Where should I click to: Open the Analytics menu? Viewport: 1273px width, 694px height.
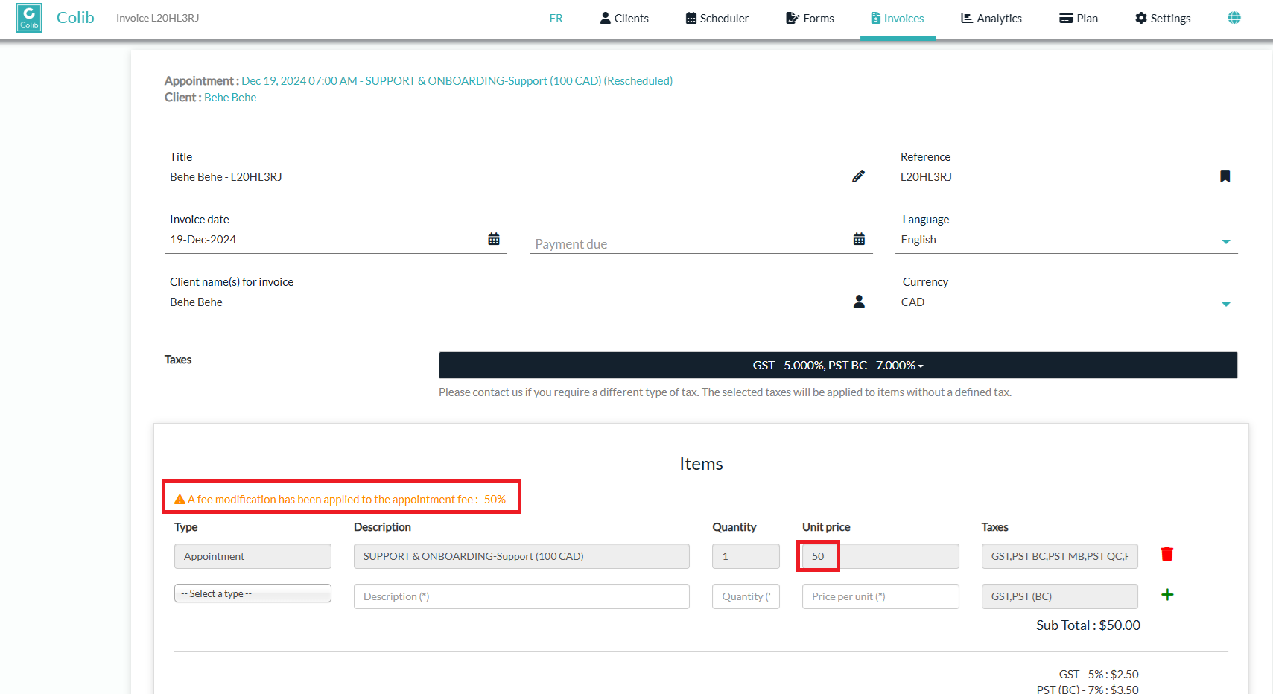991,19
